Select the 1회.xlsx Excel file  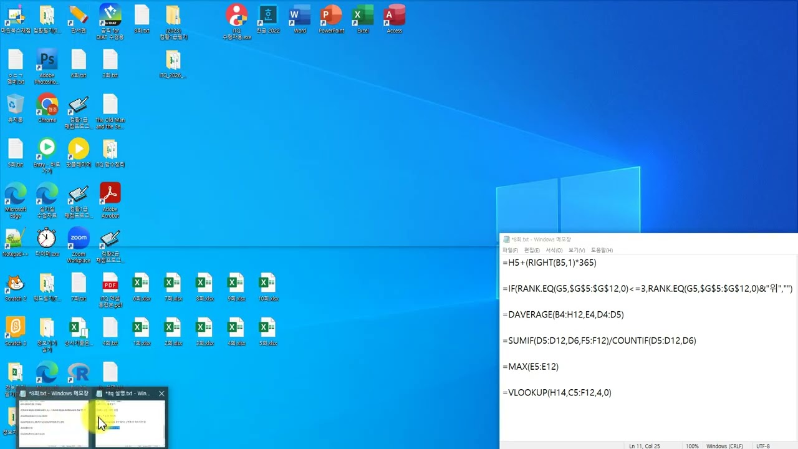(142, 332)
